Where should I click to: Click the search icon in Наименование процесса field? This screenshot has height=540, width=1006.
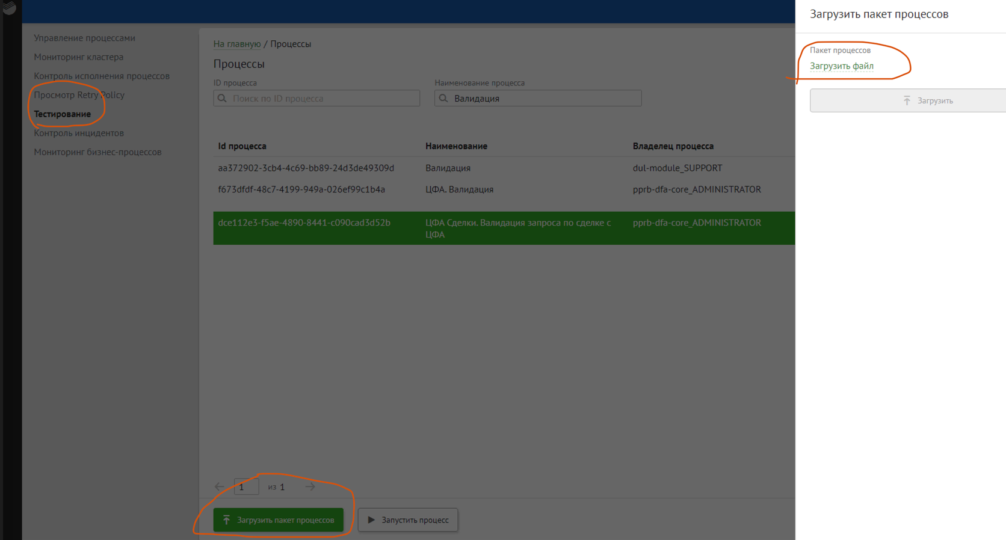coord(443,98)
